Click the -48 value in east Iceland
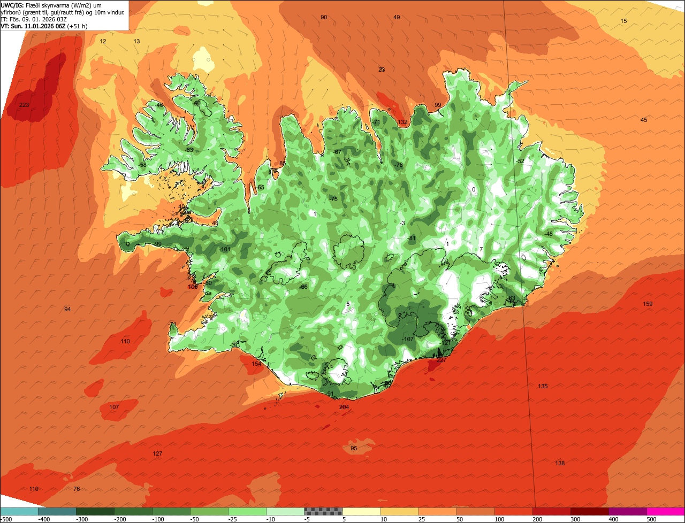685x523 pixels. click(548, 234)
